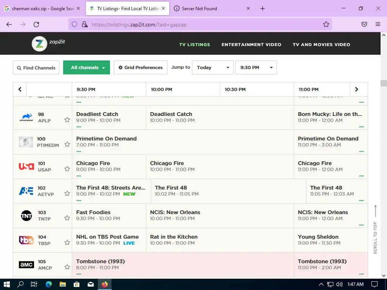This screenshot has width=387, height=290.
Task: Select the TV AND MOVIES VIDEO nav item
Action: (321, 45)
